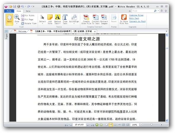This screenshot has height=133, width=175.
Task: Switch to Facing pages layout
Action: (x=115, y=125)
